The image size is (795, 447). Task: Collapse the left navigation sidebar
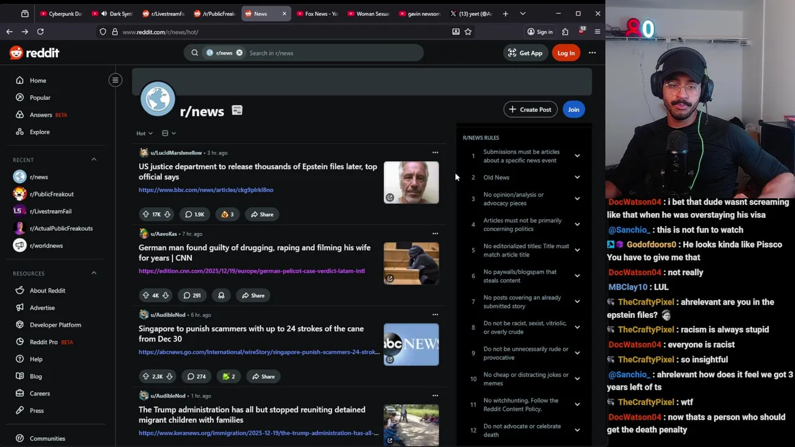coord(116,80)
